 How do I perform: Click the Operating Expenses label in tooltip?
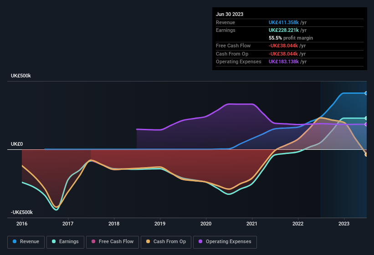click(239, 62)
